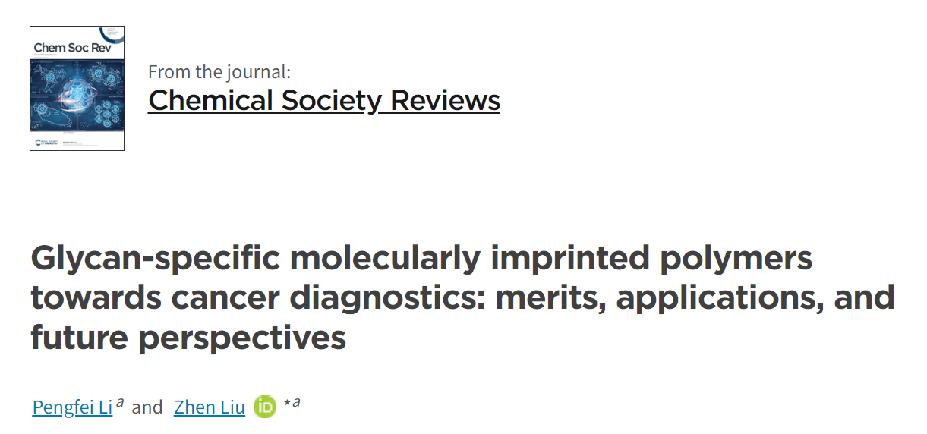Click the title line starting 'Glycan-specific molecularly'
The width and height of the screenshot is (927, 434).
click(x=421, y=259)
